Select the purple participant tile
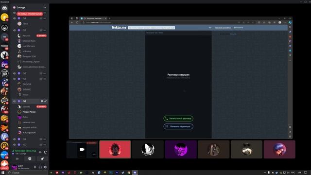The image size is (311, 175). click(x=181, y=149)
